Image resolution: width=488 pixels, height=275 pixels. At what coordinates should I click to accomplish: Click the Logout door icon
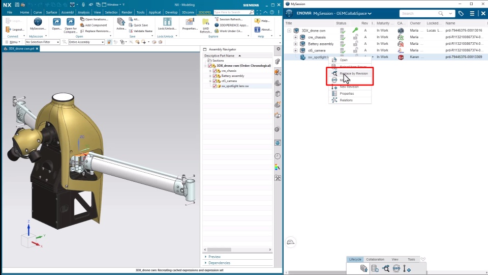click(8, 30)
